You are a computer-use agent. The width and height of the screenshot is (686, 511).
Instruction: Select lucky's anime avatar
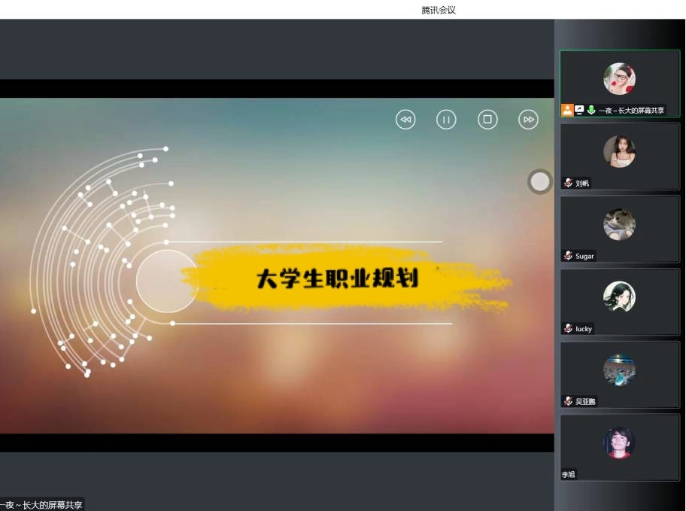coord(619,297)
